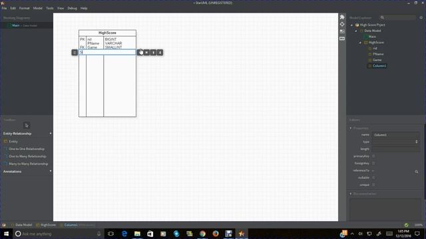The height and width of the screenshot is (239, 426).
Task: Toggle the foreignKey checkbox
Action: click(373, 163)
